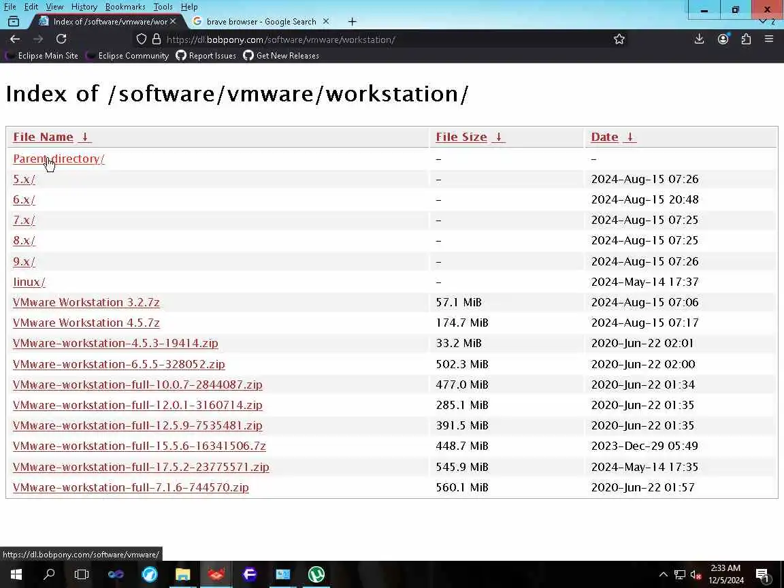The width and height of the screenshot is (784, 588).
Task: Open Firefox View in the tab bar
Action: coord(14,22)
